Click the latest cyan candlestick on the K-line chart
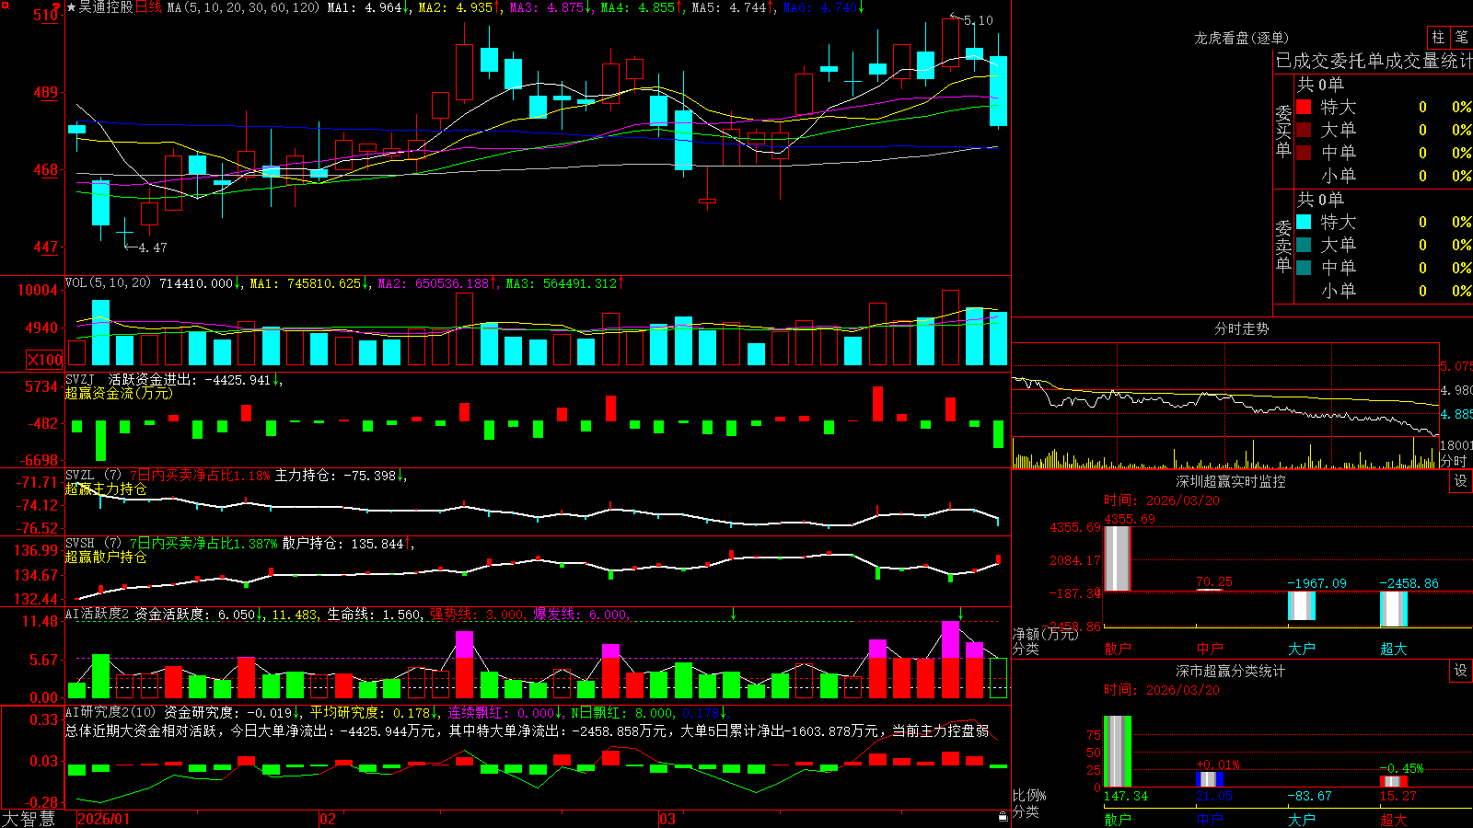Image resolution: width=1473 pixels, height=828 pixels. 998,91
